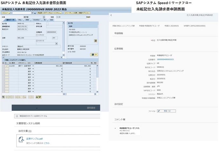221x159 pixels.
Task: Open the 証憑サンプル.pdf link
Action: [x=34, y=139]
